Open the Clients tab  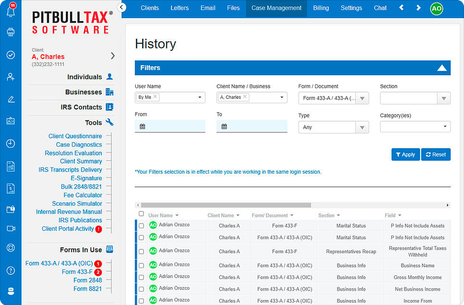150,8
